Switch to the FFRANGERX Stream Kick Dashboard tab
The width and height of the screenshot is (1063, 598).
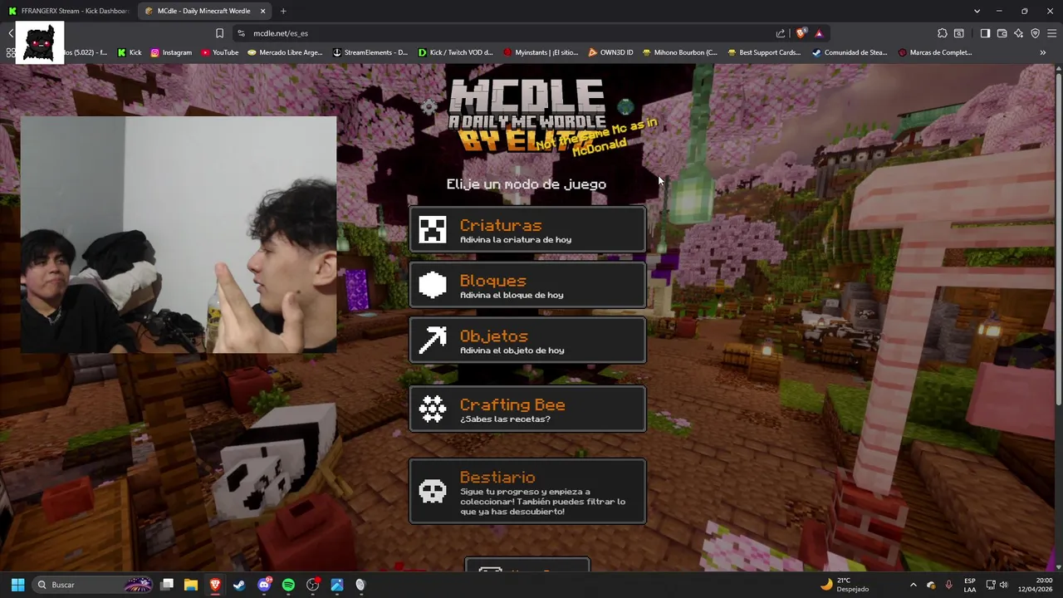(68, 11)
